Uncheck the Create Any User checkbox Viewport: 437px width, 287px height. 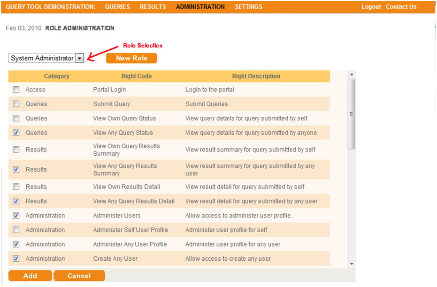[x=16, y=258]
